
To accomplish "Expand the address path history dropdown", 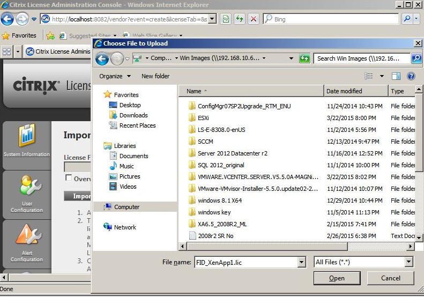I will tap(291, 58).
